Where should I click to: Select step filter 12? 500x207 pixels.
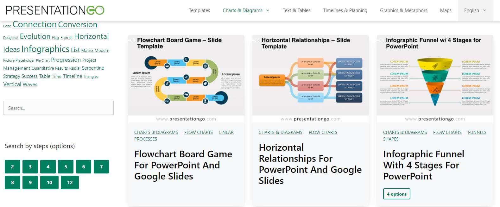tap(69, 182)
